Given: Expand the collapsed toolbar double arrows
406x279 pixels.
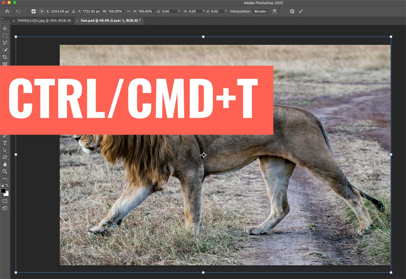Looking at the screenshot, I should 2,19.
